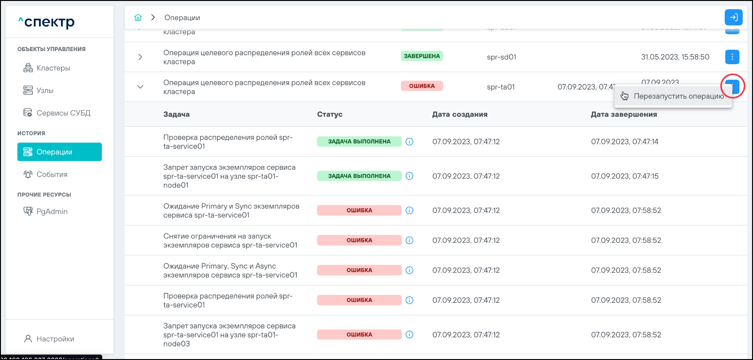This screenshot has width=753, height=360.
Task: Select Перезапустить операцию from context menu
Action: point(678,96)
